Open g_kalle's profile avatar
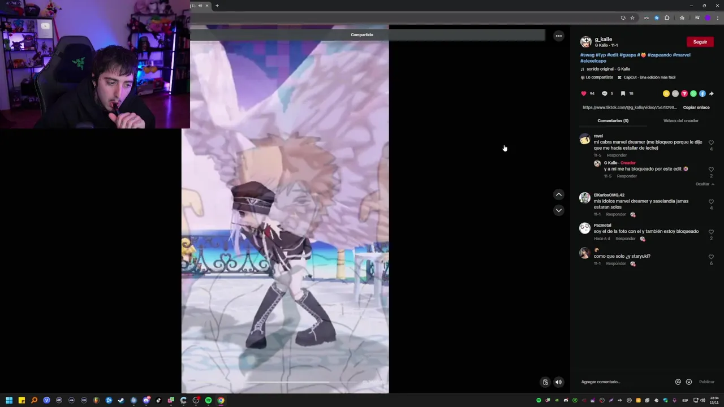This screenshot has width=724, height=407. (x=586, y=42)
